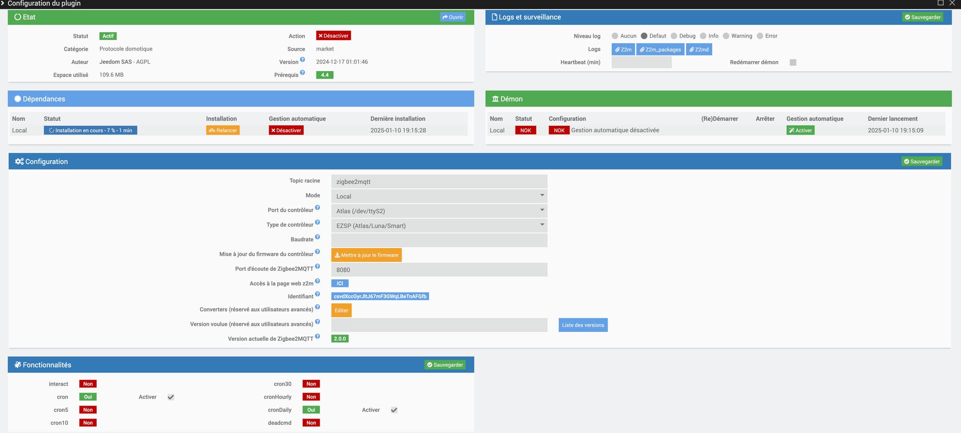Viewport: 961px width, 433px height.
Task: Toggle the Redémarrer démon checkbox
Action: (x=793, y=63)
